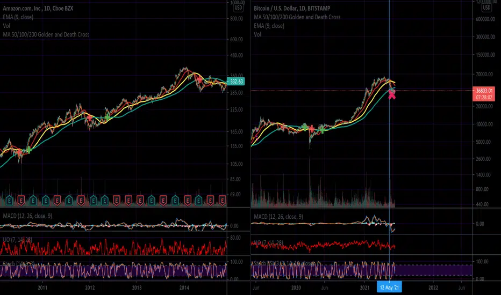
Task: Select the EMA (9, close) legend on Amazon chart
Action: (18, 17)
